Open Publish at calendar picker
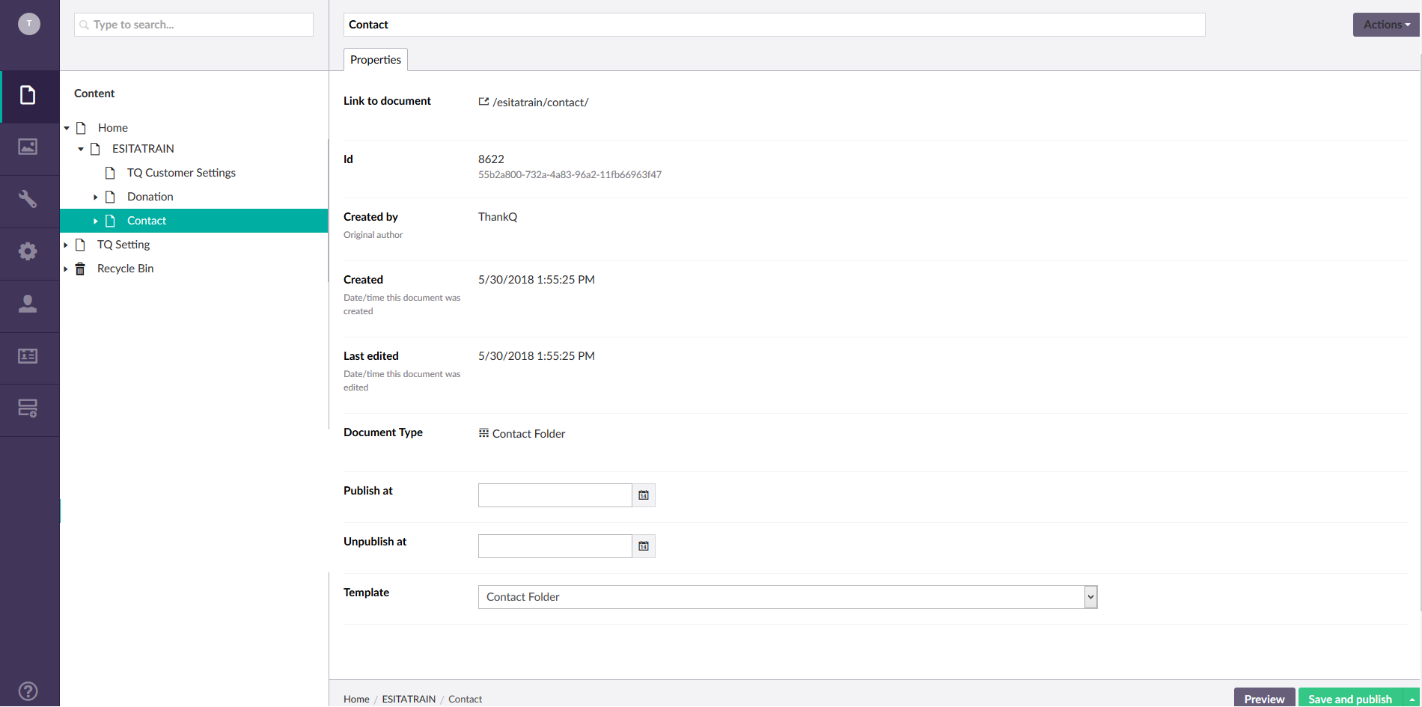Viewport: 1422px width, 707px height. 644,495
